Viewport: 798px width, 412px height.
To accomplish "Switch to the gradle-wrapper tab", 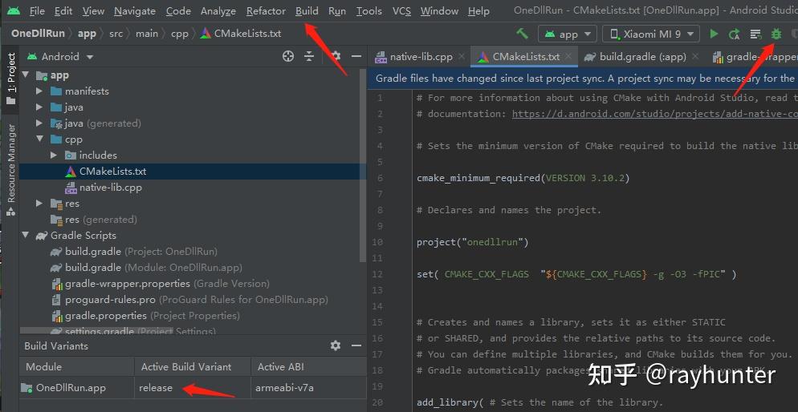I will (755, 57).
